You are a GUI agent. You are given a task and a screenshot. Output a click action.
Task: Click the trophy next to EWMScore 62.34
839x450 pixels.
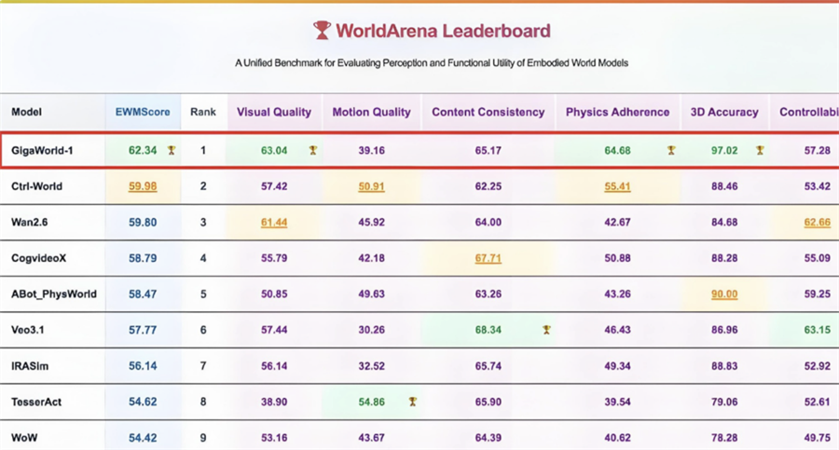click(x=171, y=150)
